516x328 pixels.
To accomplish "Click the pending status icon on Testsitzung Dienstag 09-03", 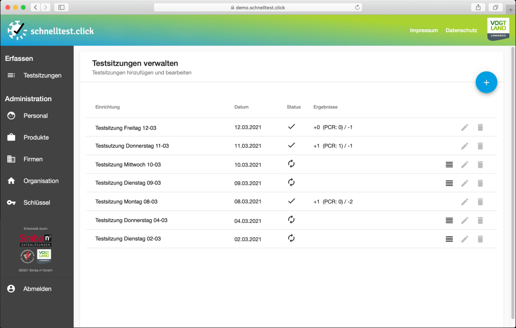I will click(x=291, y=183).
